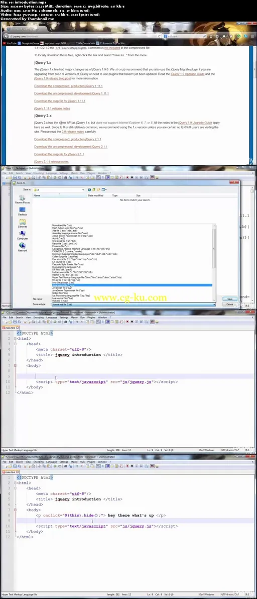This screenshot has height=599, width=257.
Task: Click the $(this).hide(); onclick value text
Action: pos(82,516)
